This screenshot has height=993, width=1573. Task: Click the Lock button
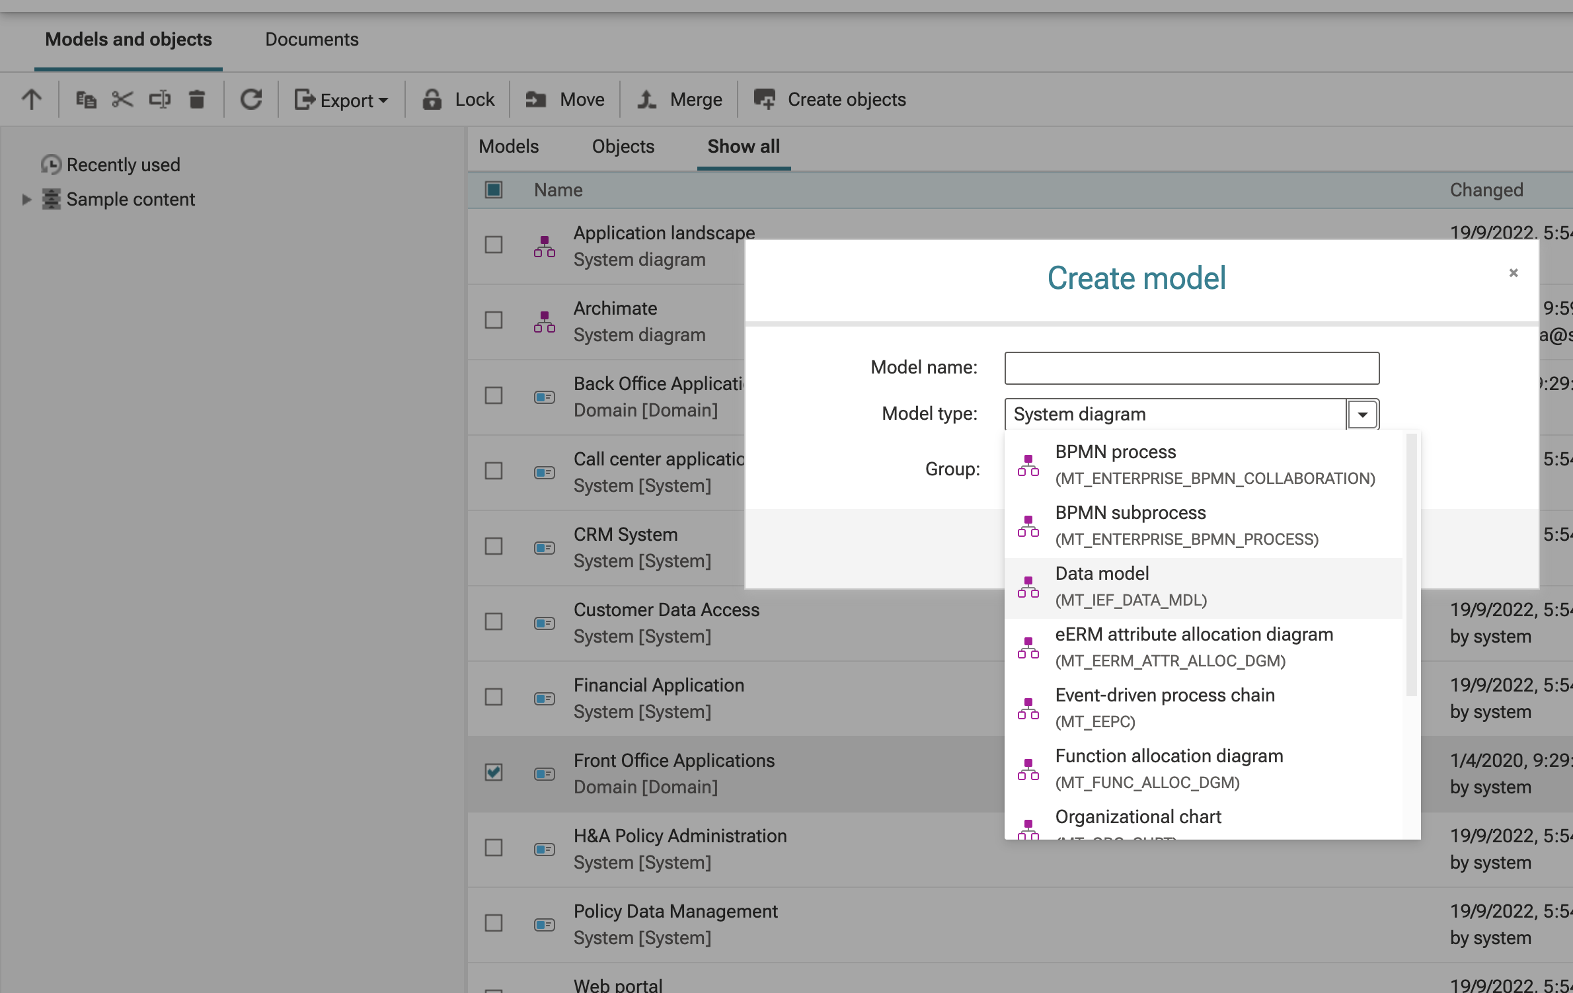point(459,100)
